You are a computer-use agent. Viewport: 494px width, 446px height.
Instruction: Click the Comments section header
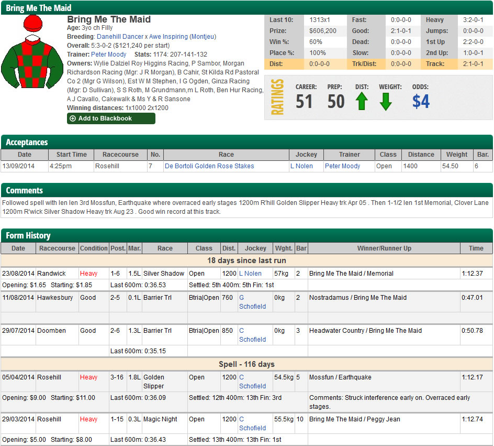(x=246, y=191)
